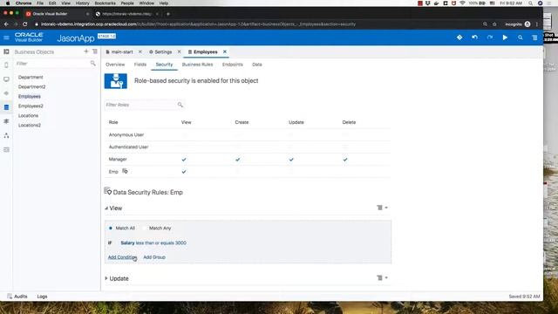
Task: Switch to the Data tab
Action: (x=257, y=65)
